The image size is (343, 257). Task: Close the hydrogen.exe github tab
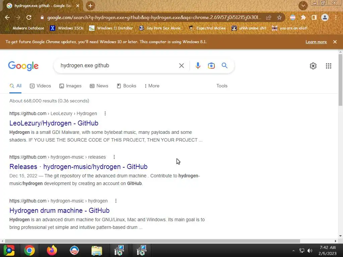(78, 6)
